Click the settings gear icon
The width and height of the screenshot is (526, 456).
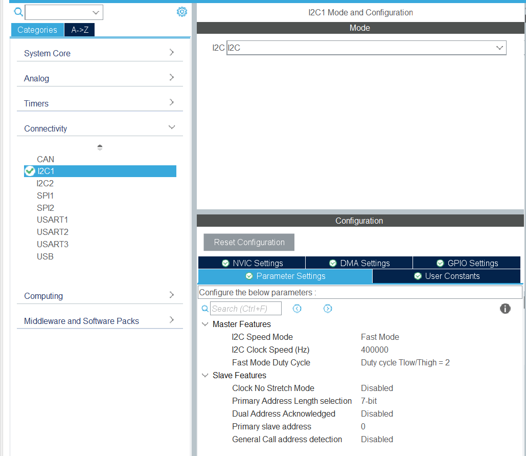181,12
